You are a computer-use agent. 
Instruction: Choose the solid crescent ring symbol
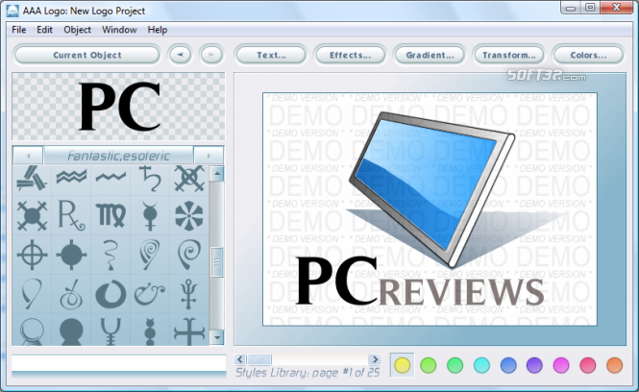pyautogui.click(x=111, y=294)
